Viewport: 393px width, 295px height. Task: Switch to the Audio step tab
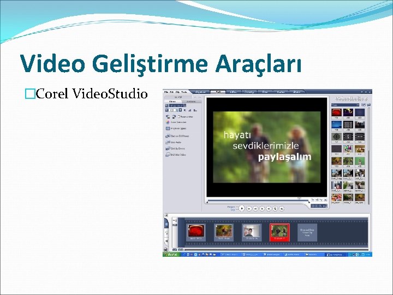(x=281, y=92)
